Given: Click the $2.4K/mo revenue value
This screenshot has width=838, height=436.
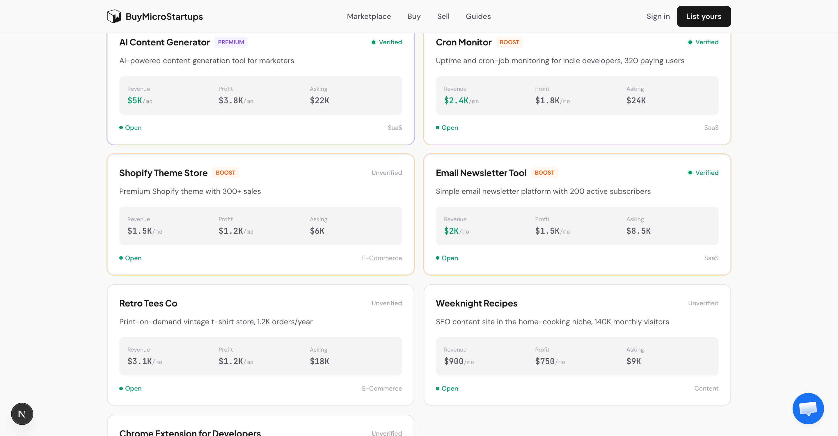Looking at the screenshot, I should tap(461, 100).
